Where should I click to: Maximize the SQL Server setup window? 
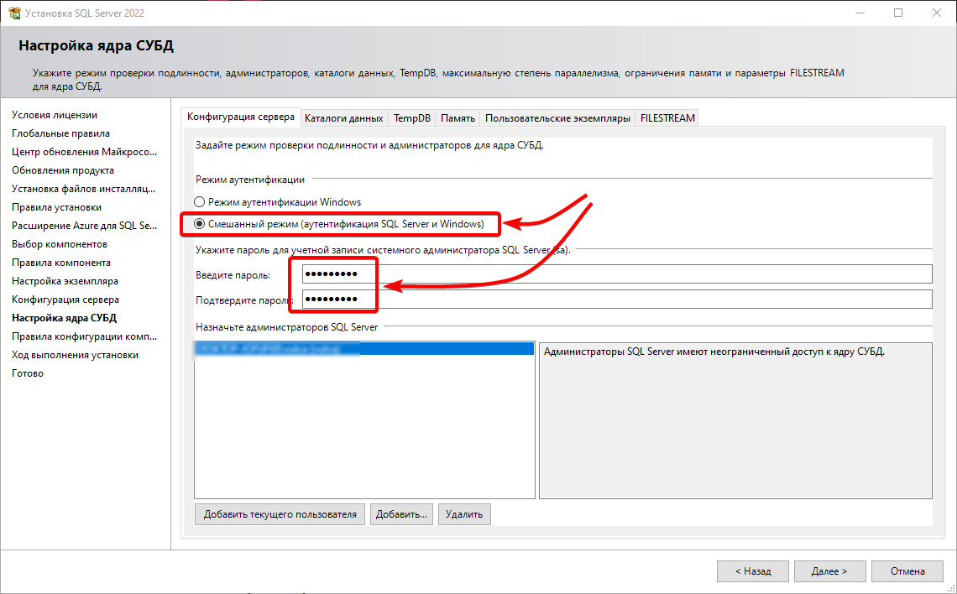pos(897,13)
